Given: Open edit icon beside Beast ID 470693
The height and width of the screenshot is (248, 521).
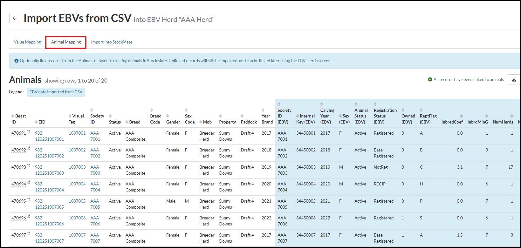Looking at the screenshot, I should coord(29,165).
